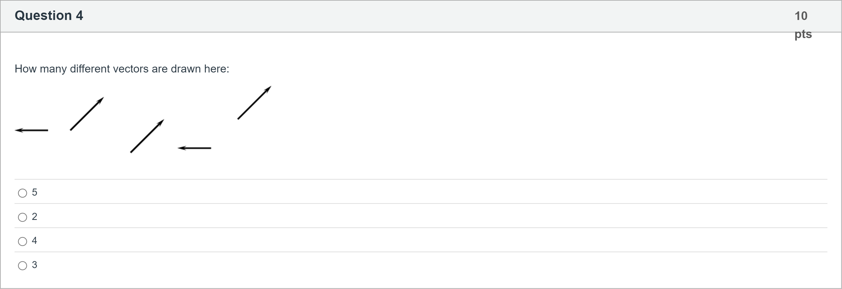
Task: Pick the radio button for answer 3
Action: click(x=22, y=266)
